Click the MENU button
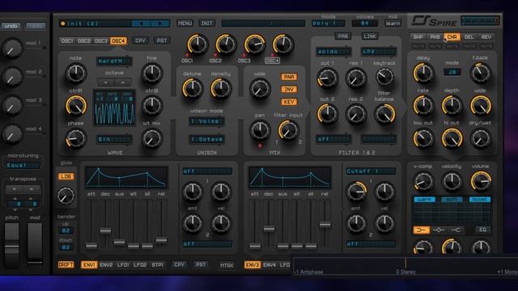Viewport: 518px width, 291px height. click(185, 23)
